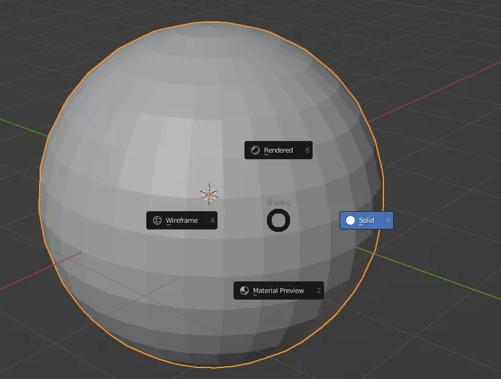The width and height of the screenshot is (501, 379).
Task: Click the Material Preview sphere icon
Action: pos(244,291)
